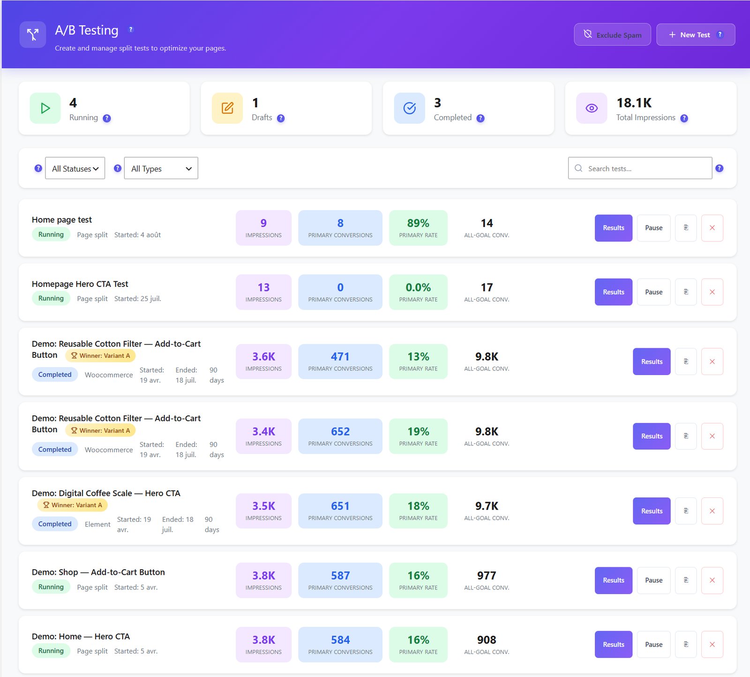Open the help tooltip next to Running

click(107, 118)
